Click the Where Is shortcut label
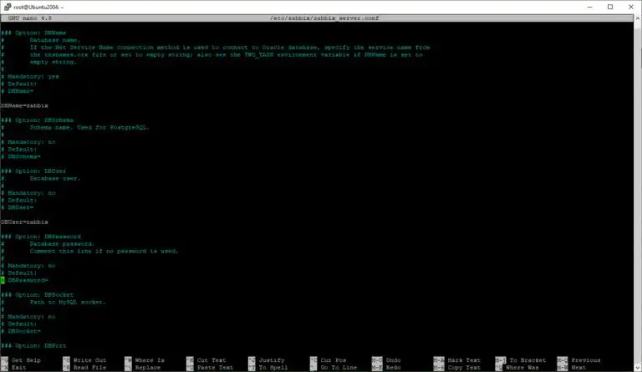This screenshot has height=372, width=642. click(x=150, y=360)
